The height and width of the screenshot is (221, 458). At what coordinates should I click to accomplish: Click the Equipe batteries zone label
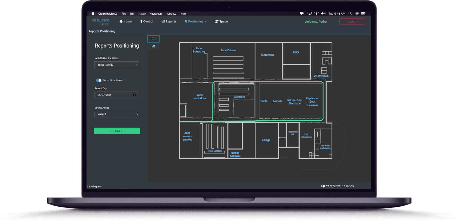point(235,154)
